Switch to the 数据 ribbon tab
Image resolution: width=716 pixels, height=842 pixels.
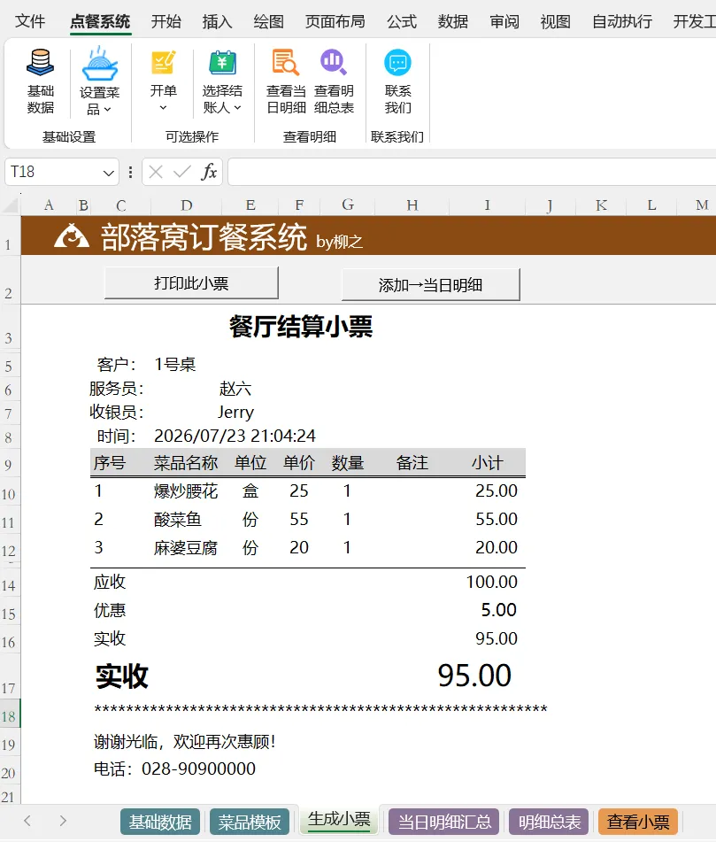click(453, 21)
